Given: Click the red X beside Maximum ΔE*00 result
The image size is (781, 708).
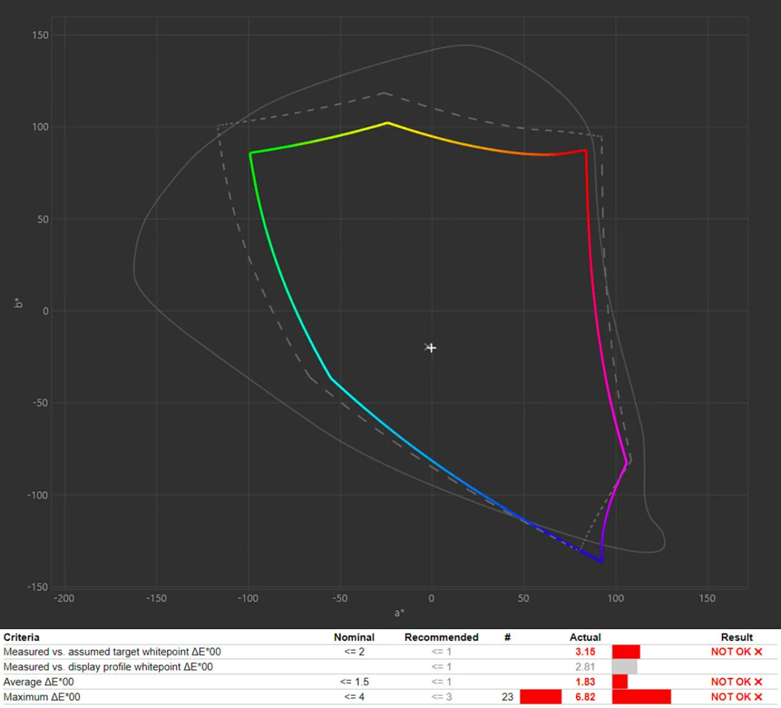Looking at the screenshot, I should click(758, 697).
